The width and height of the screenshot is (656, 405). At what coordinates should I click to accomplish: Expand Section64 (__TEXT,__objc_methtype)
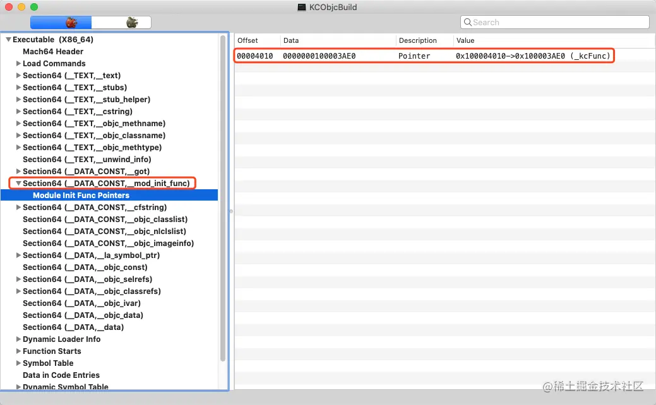click(18, 147)
